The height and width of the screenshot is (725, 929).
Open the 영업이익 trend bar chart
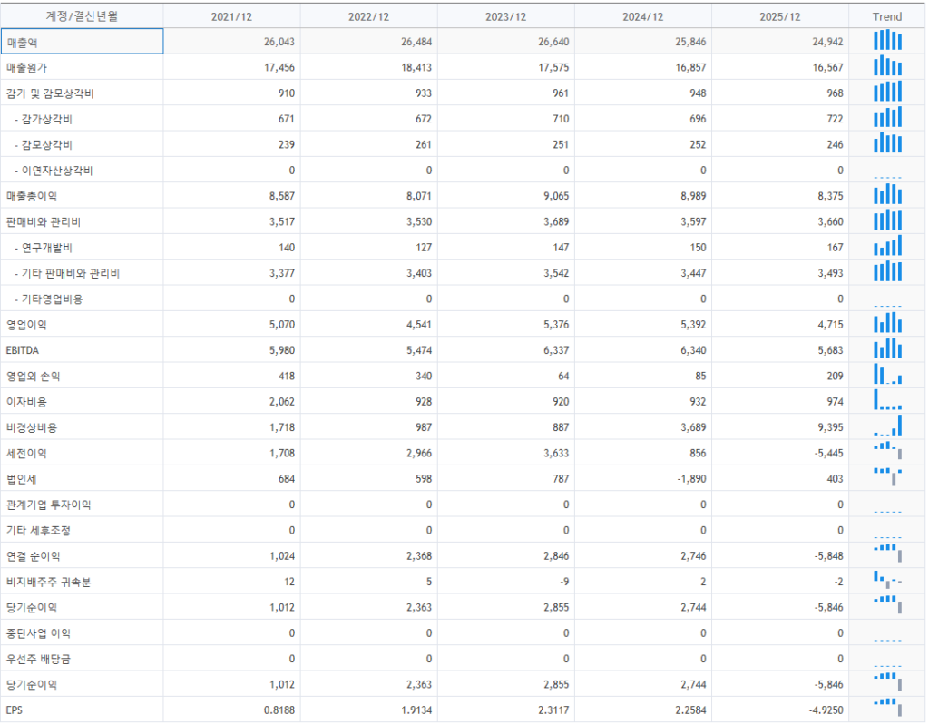point(887,323)
